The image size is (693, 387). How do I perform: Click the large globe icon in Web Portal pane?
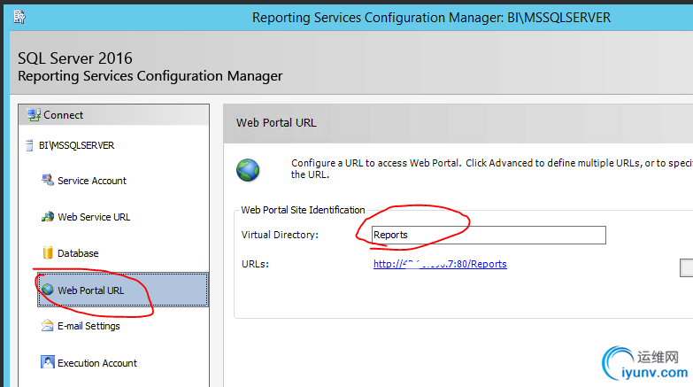coord(248,170)
